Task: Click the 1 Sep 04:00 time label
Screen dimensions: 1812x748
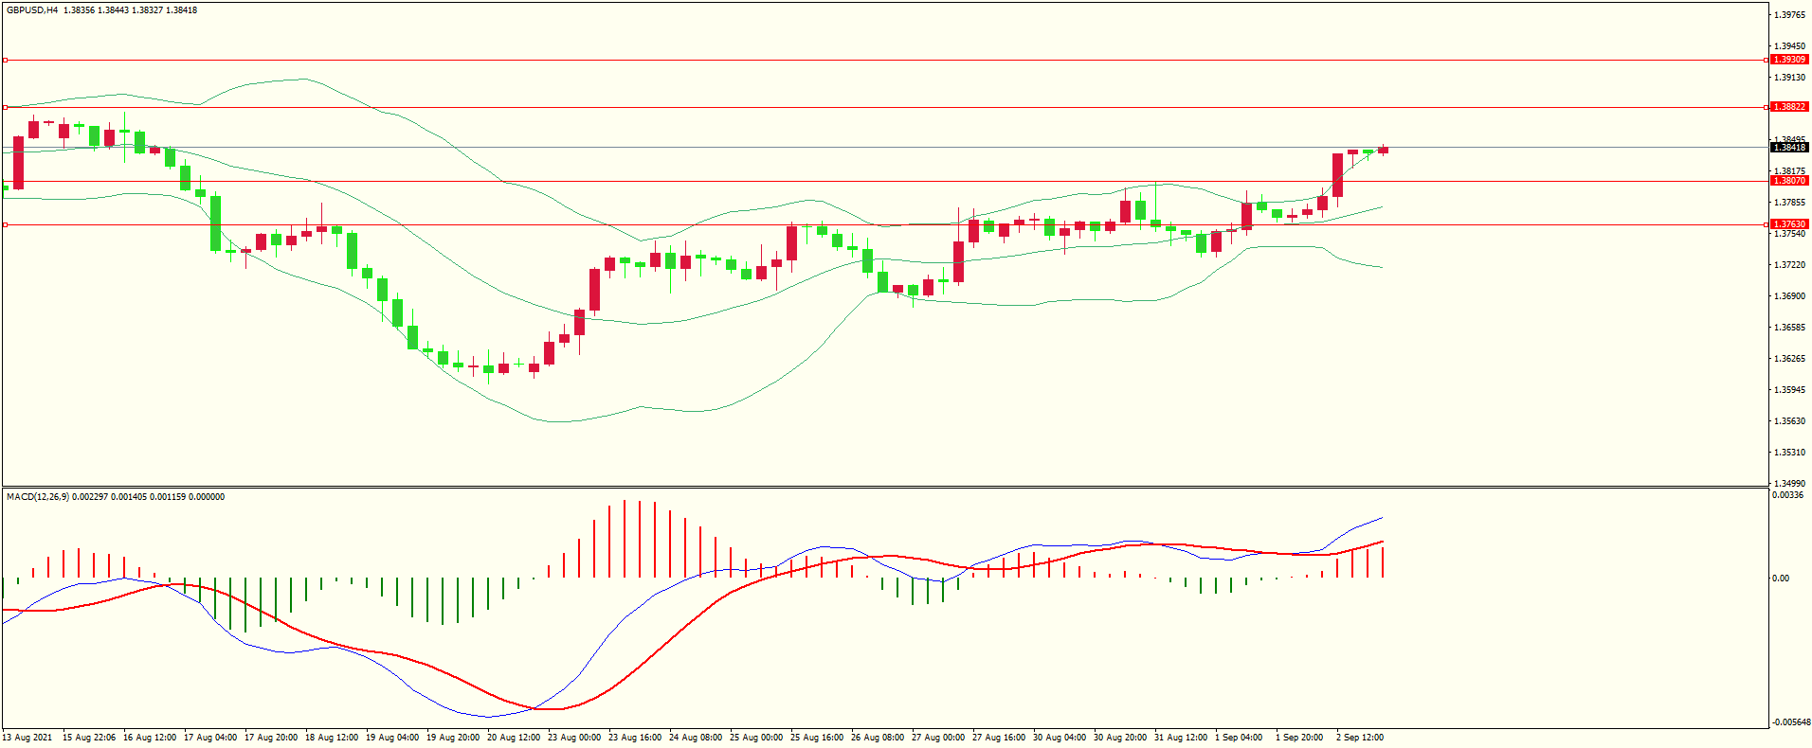Action: coord(1239,738)
